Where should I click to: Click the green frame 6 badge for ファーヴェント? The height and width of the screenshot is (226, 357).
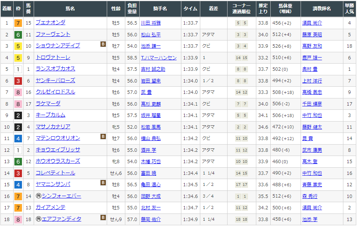(x=17, y=35)
